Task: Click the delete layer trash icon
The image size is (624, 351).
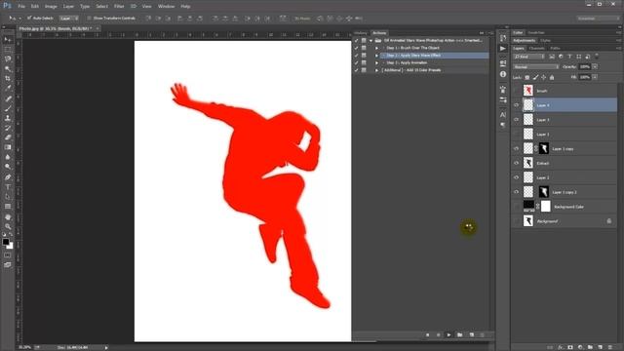Action: click(x=610, y=347)
